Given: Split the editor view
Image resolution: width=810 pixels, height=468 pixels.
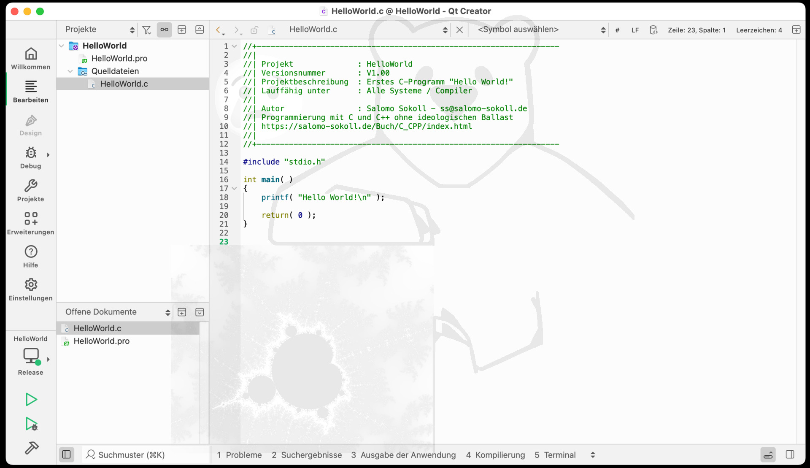Looking at the screenshot, I should click(x=796, y=30).
